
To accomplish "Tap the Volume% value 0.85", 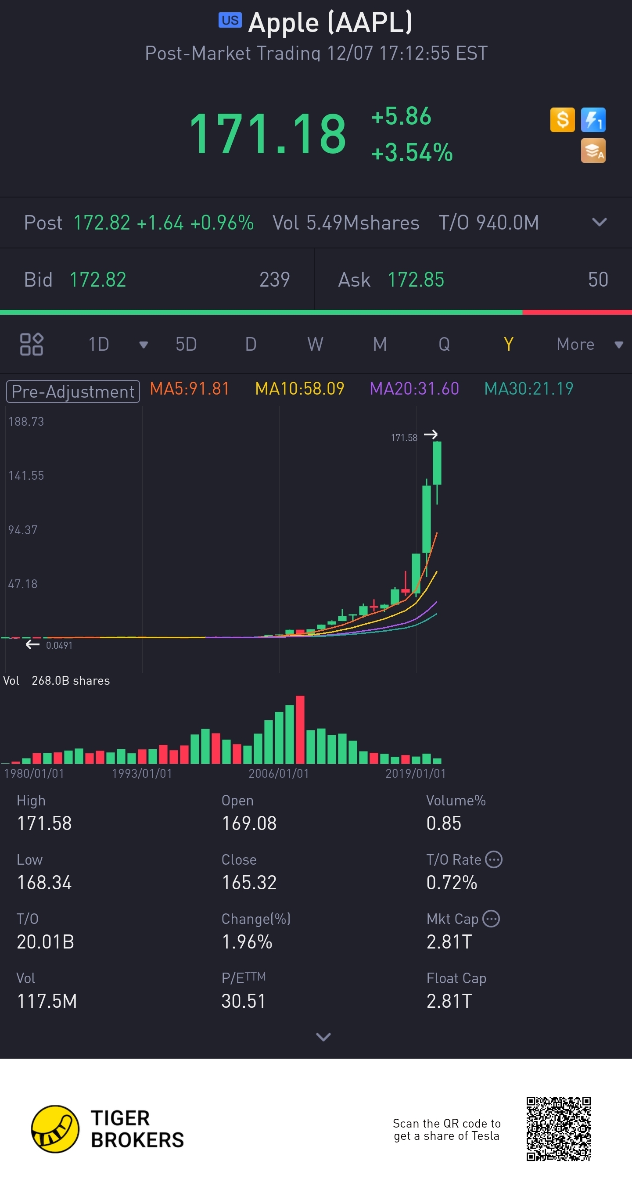I will [x=444, y=823].
